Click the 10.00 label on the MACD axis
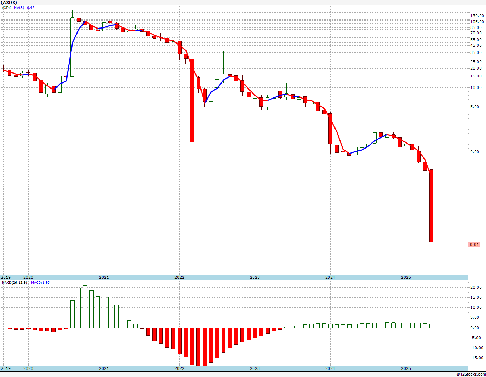This screenshot has width=486, height=377. [476, 307]
